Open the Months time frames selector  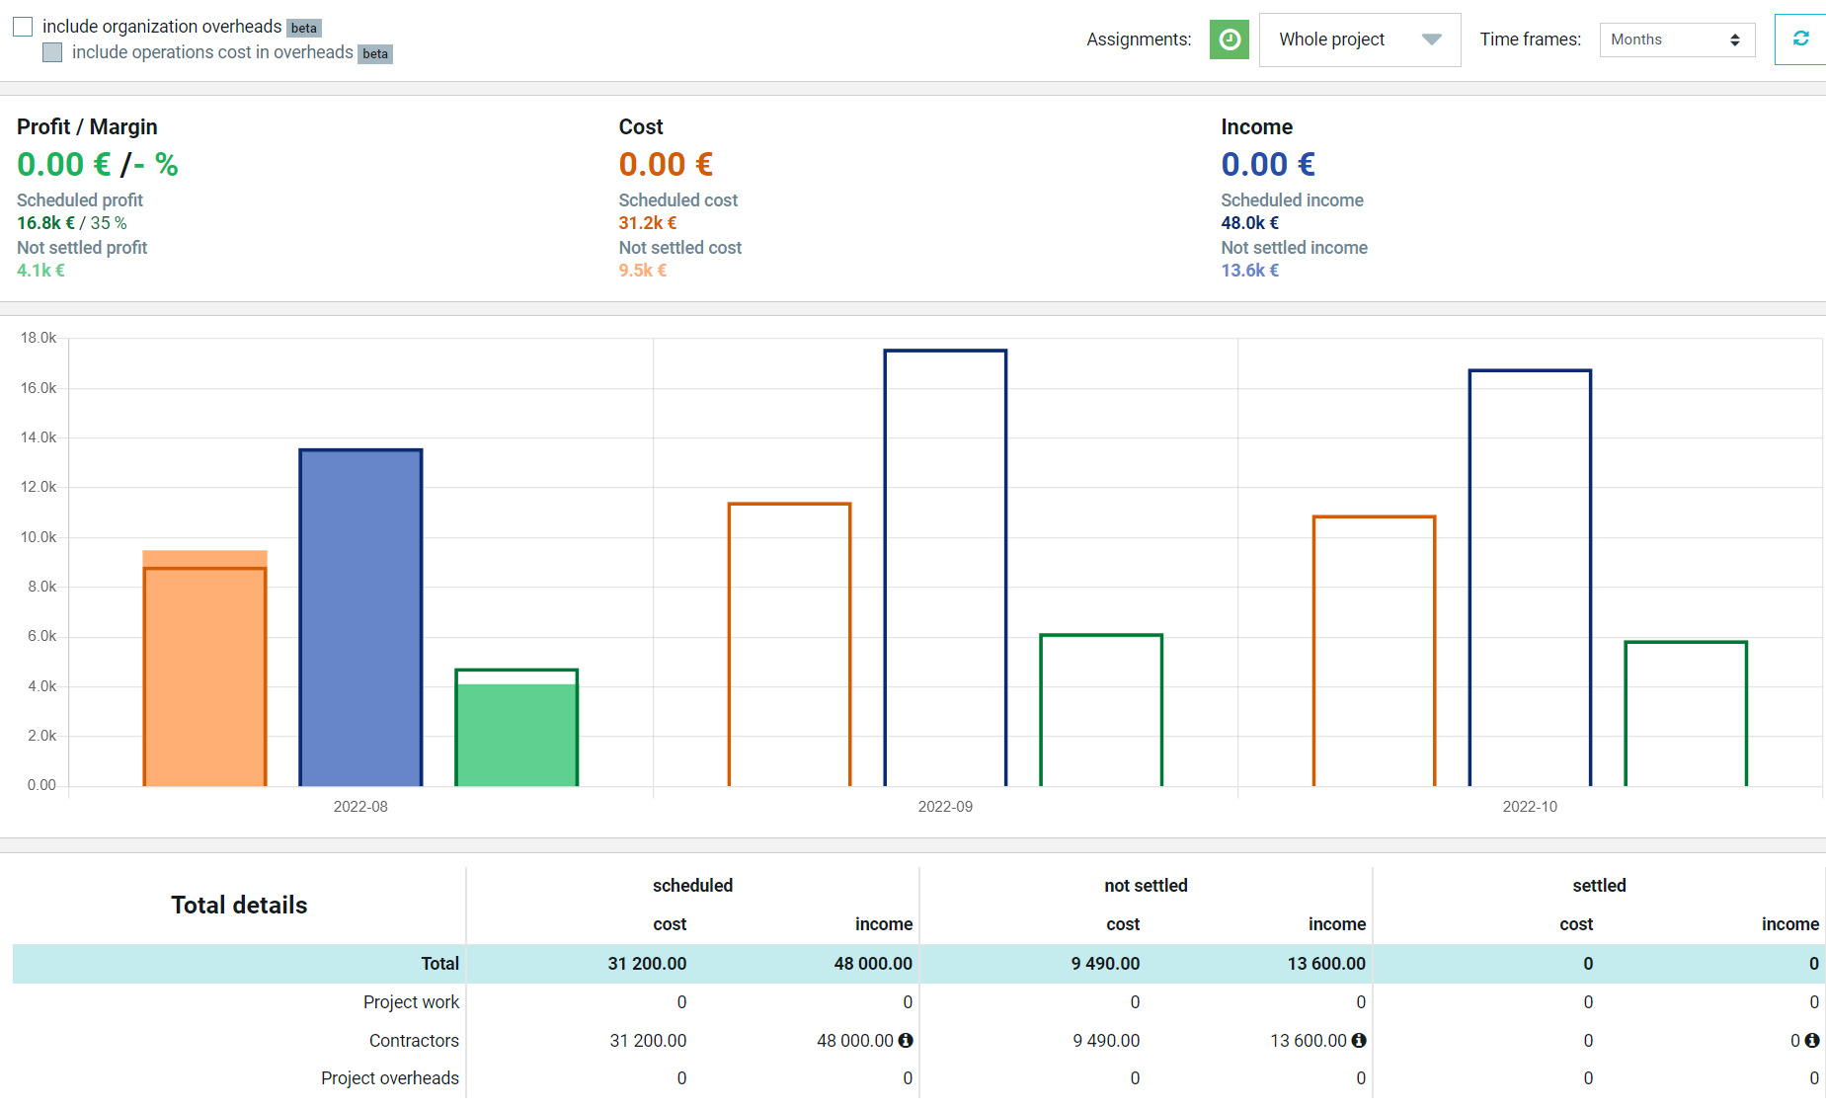point(1677,40)
